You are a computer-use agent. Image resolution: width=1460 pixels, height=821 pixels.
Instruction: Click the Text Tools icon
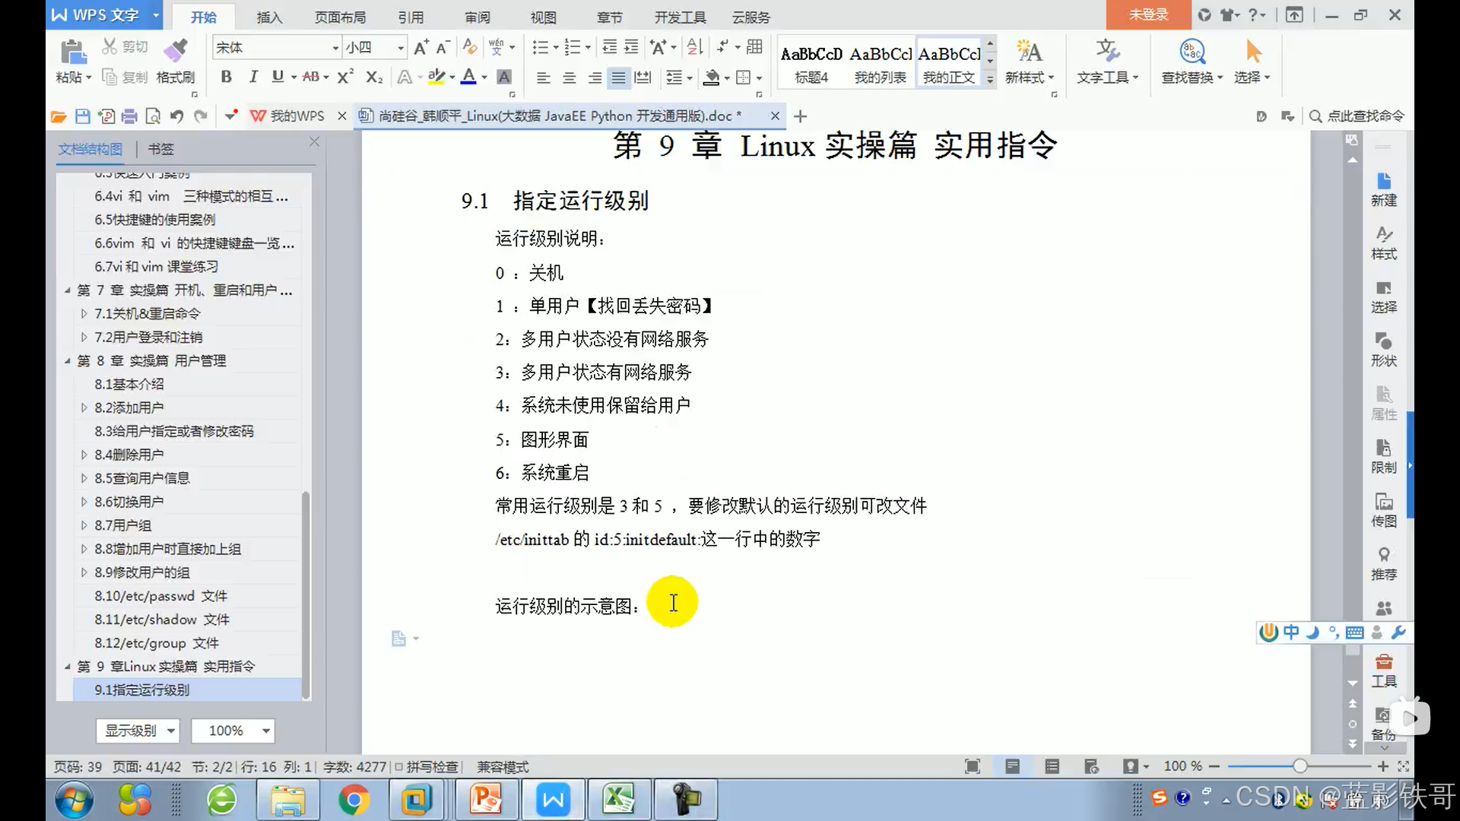[x=1106, y=52]
